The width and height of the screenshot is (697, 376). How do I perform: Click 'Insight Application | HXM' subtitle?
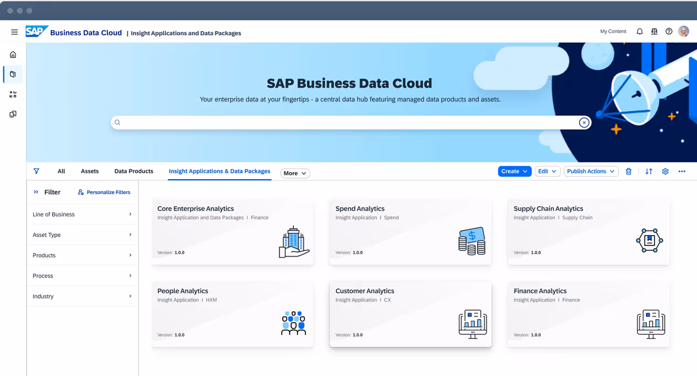tap(187, 300)
